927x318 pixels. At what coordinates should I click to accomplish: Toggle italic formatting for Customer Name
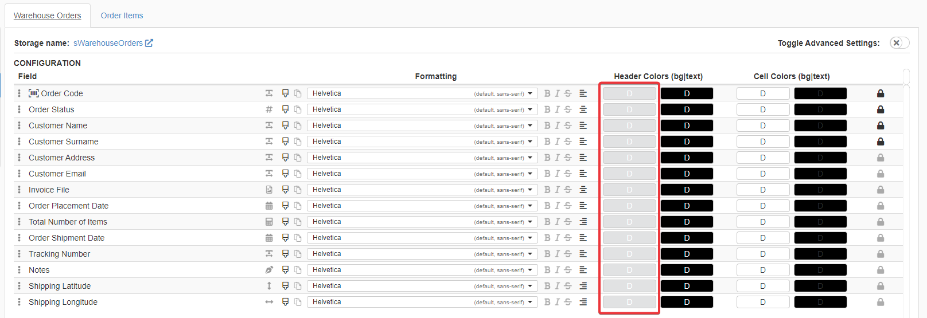[x=557, y=125]
